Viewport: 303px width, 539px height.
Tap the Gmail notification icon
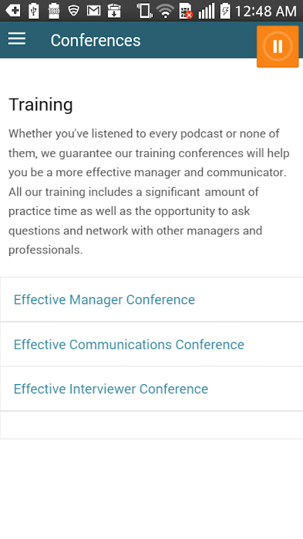[x=94, y=11]
